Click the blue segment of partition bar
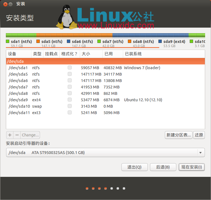Image resolution: width=211 pixels, height=200 pixels. 151,35
